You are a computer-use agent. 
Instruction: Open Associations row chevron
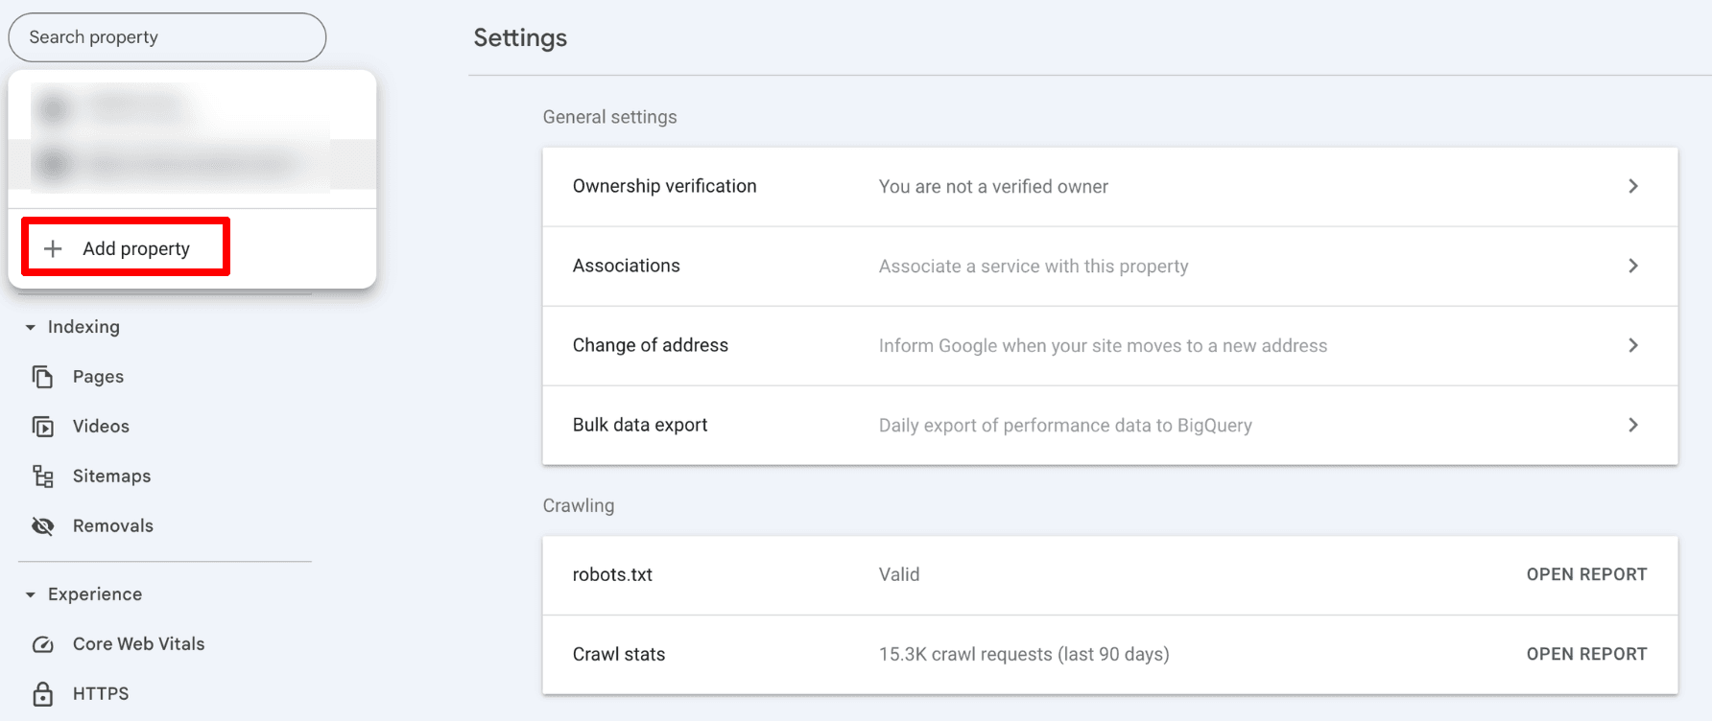pyautogui.click(x=1632, y=266)
